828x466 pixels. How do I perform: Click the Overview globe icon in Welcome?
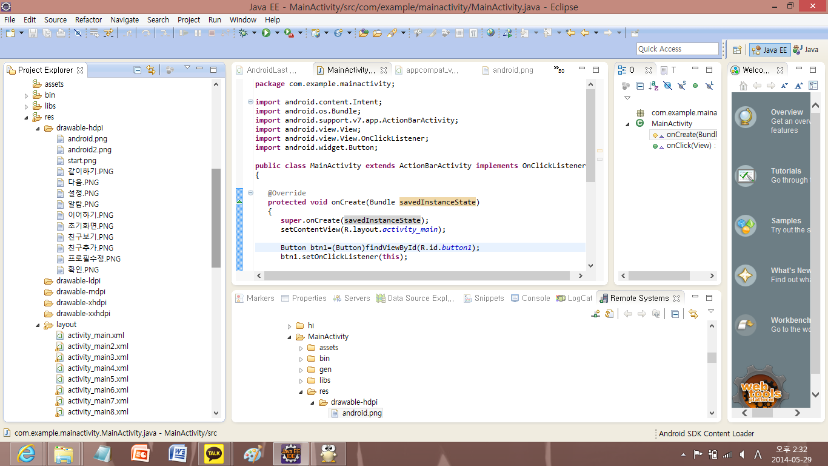[746, 116]
